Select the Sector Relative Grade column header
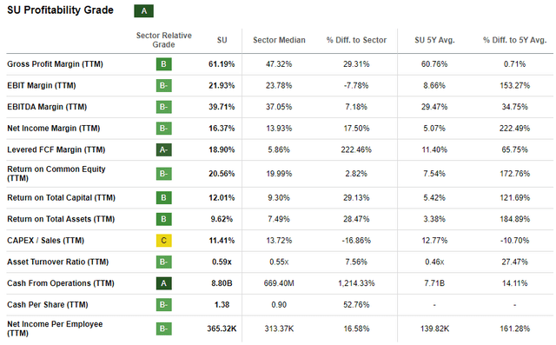Screen dimensions: 556x345 164,40
